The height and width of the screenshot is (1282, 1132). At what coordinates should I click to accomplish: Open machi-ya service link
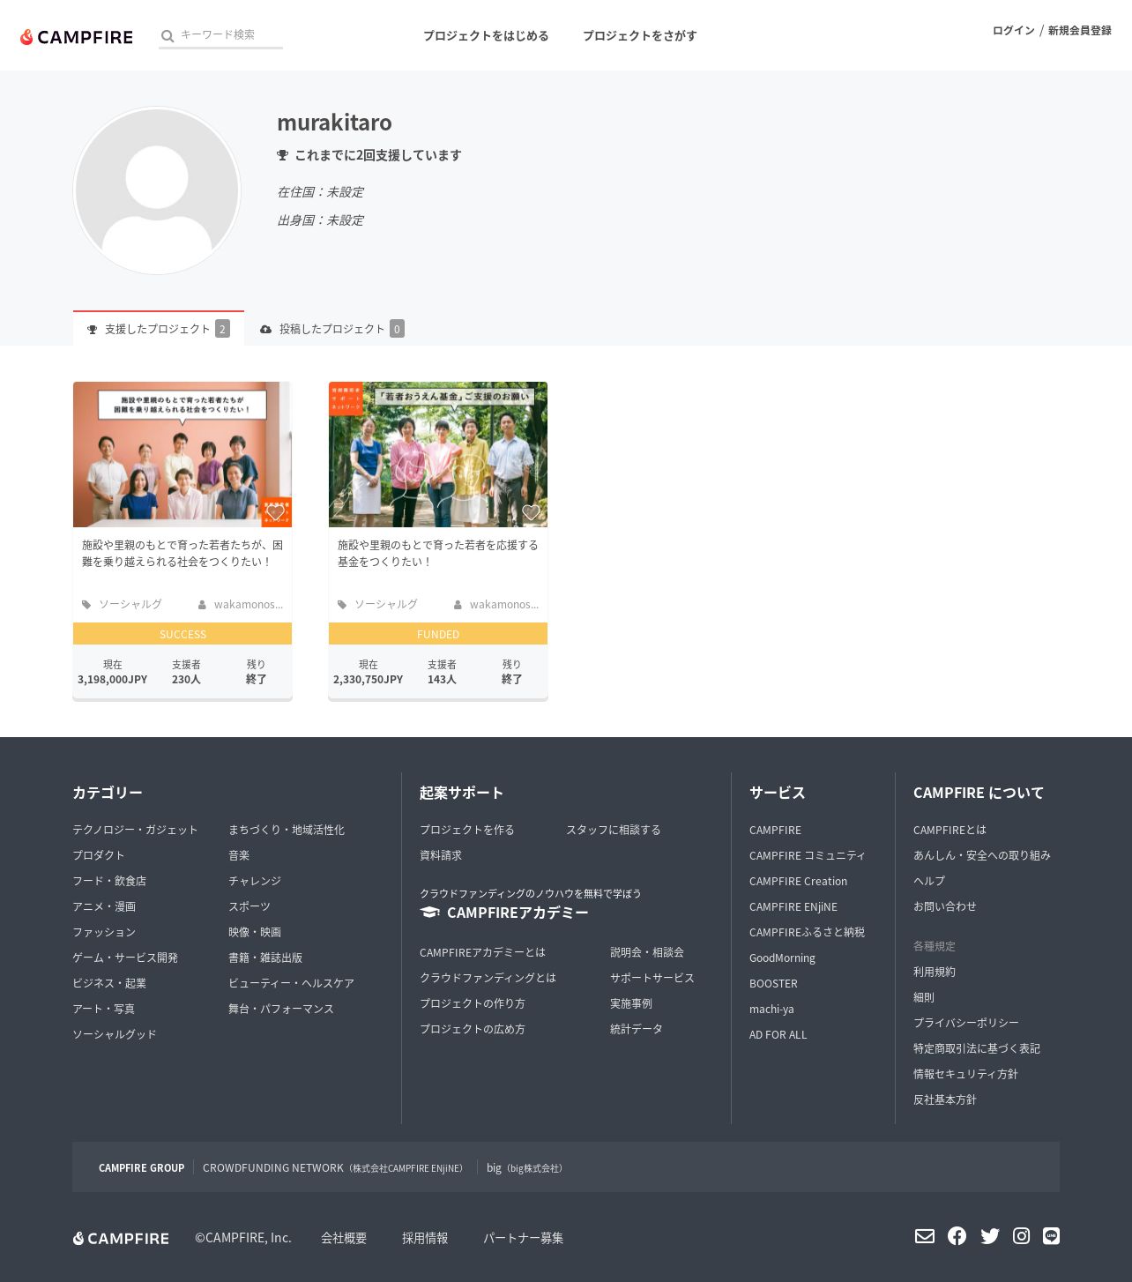pyautogui.click(x=771, y=1009)
